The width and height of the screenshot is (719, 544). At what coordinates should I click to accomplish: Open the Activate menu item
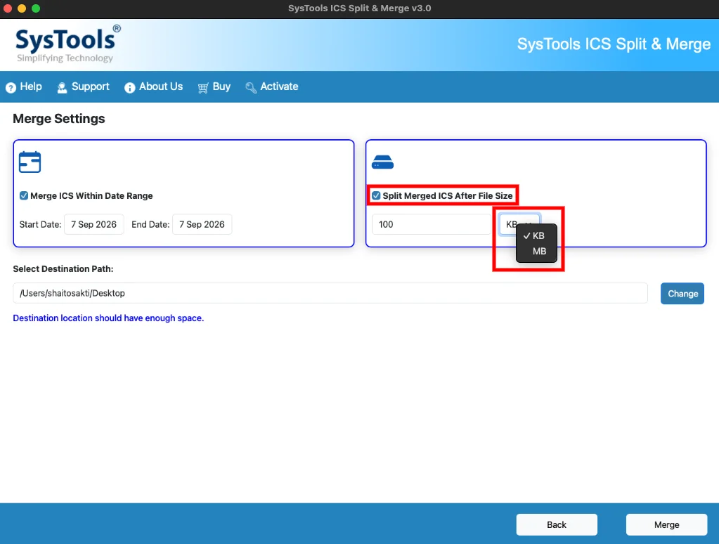point(272,86)
